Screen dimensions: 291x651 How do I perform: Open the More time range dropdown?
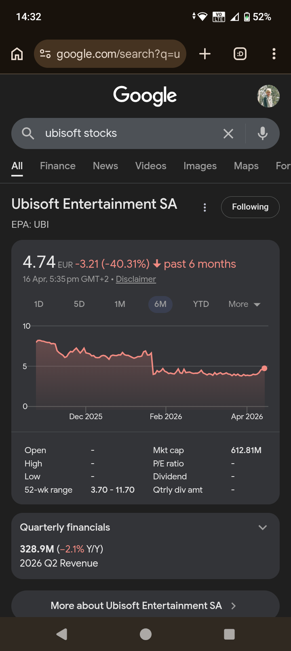[244, 304]
